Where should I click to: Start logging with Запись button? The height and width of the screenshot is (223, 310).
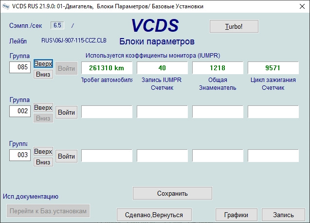point(283,215)
